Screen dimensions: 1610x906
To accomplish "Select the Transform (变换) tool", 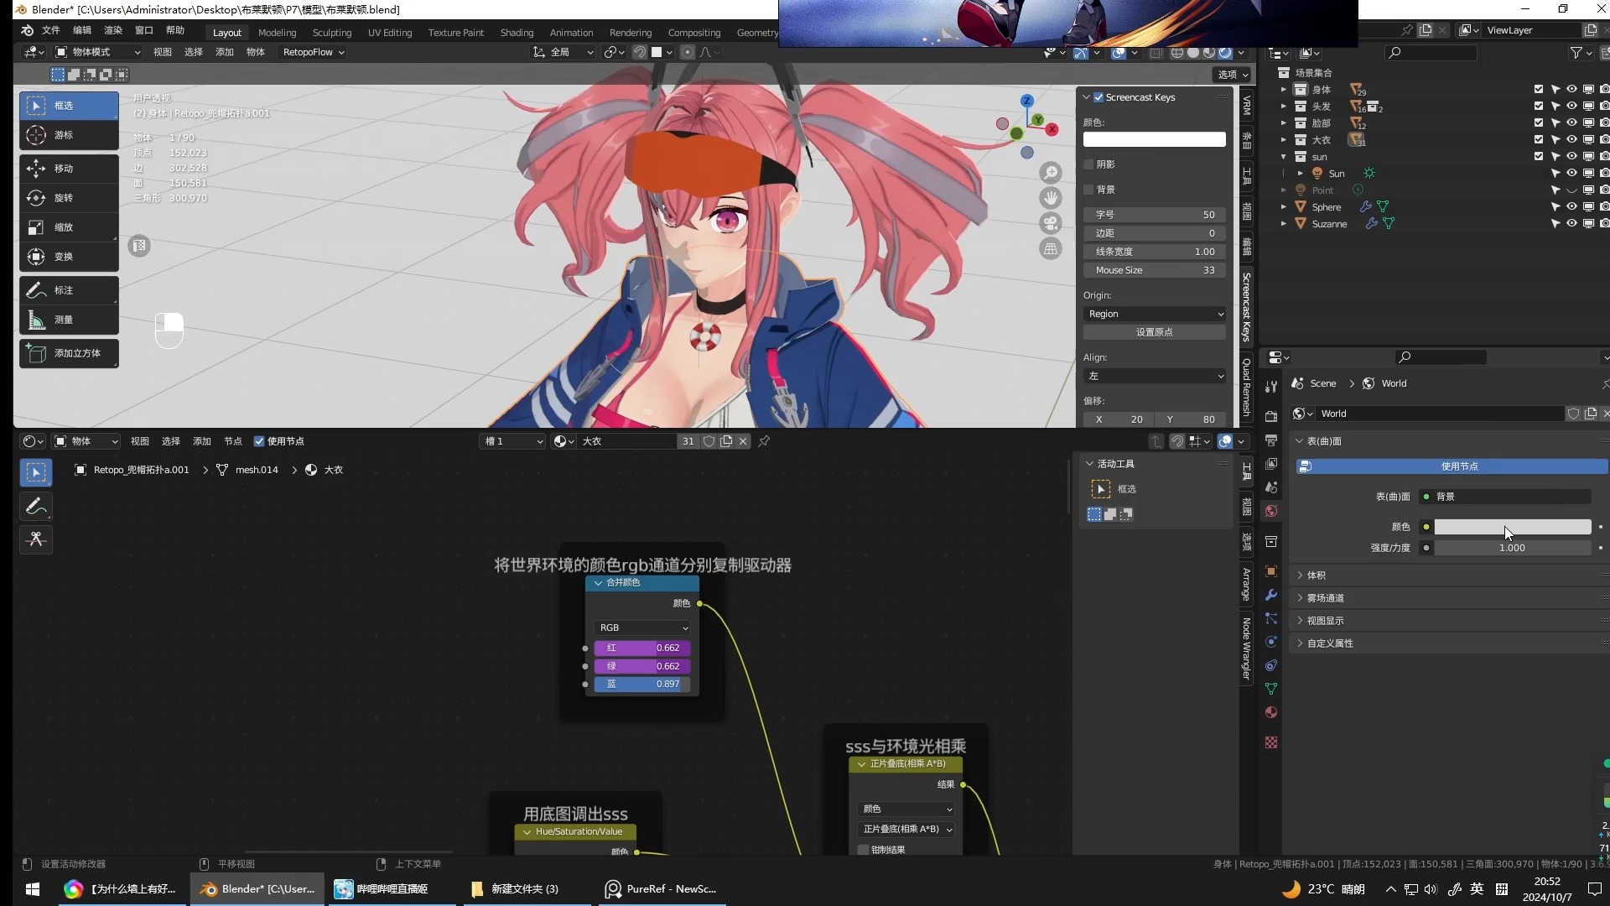I will (x=69, y=257).
